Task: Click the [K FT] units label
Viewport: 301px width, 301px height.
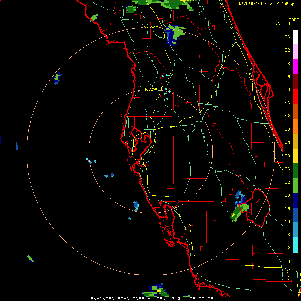Action: [283, 23]
